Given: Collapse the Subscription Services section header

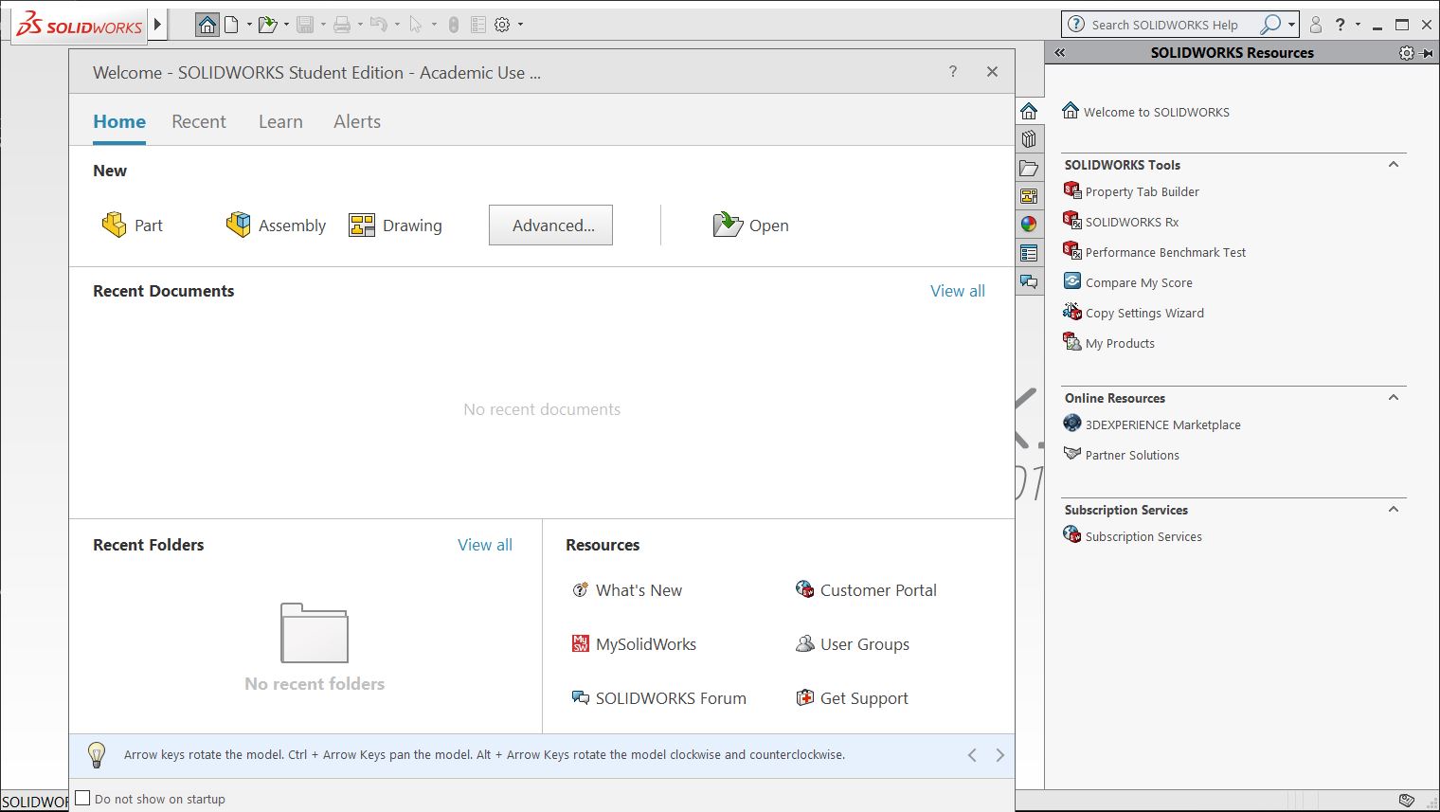Looking at the screenshot, I should click(x=1394, y=509).
